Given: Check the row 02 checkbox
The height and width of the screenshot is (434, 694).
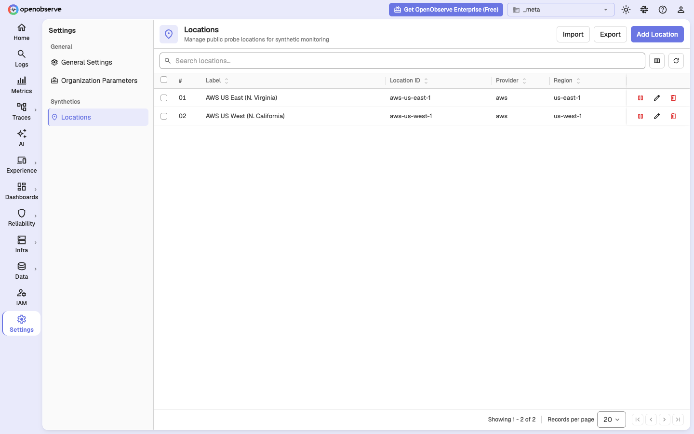Looking at the screenshot, I should point(164,116).
